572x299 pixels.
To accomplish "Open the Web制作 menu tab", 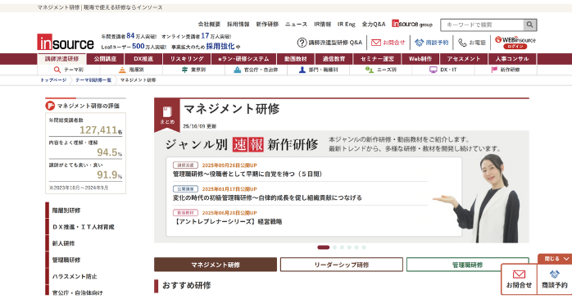I will click(x=420, y=59).
